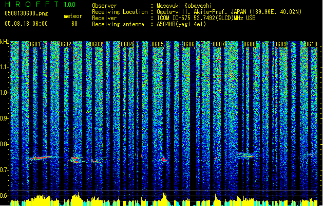Click the 0609 time marker

(x=280, y=44)
